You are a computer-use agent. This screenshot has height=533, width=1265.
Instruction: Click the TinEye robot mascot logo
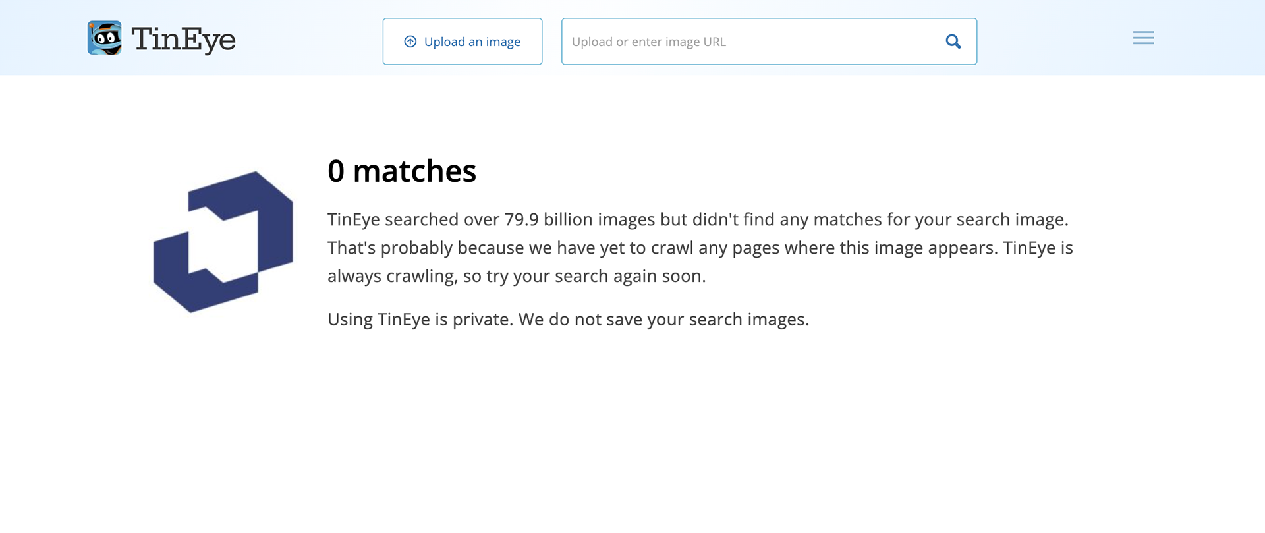(x=105, y=38)
